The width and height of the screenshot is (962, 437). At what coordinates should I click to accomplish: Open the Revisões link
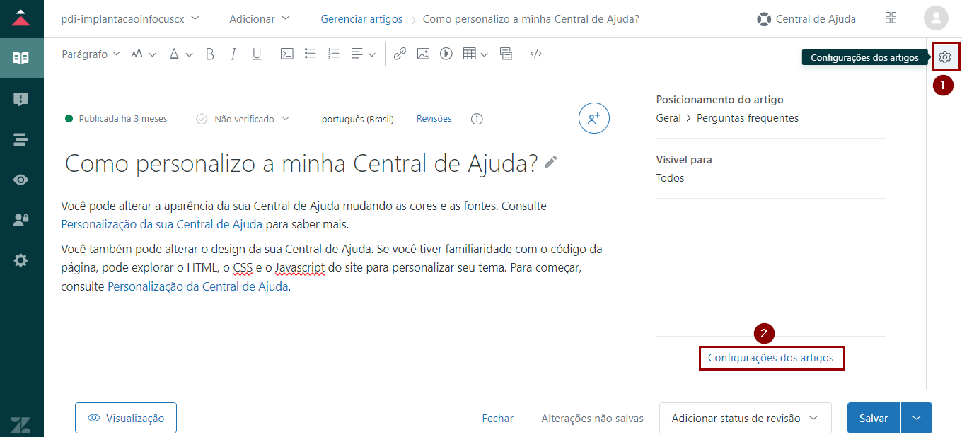pos(434,119)
